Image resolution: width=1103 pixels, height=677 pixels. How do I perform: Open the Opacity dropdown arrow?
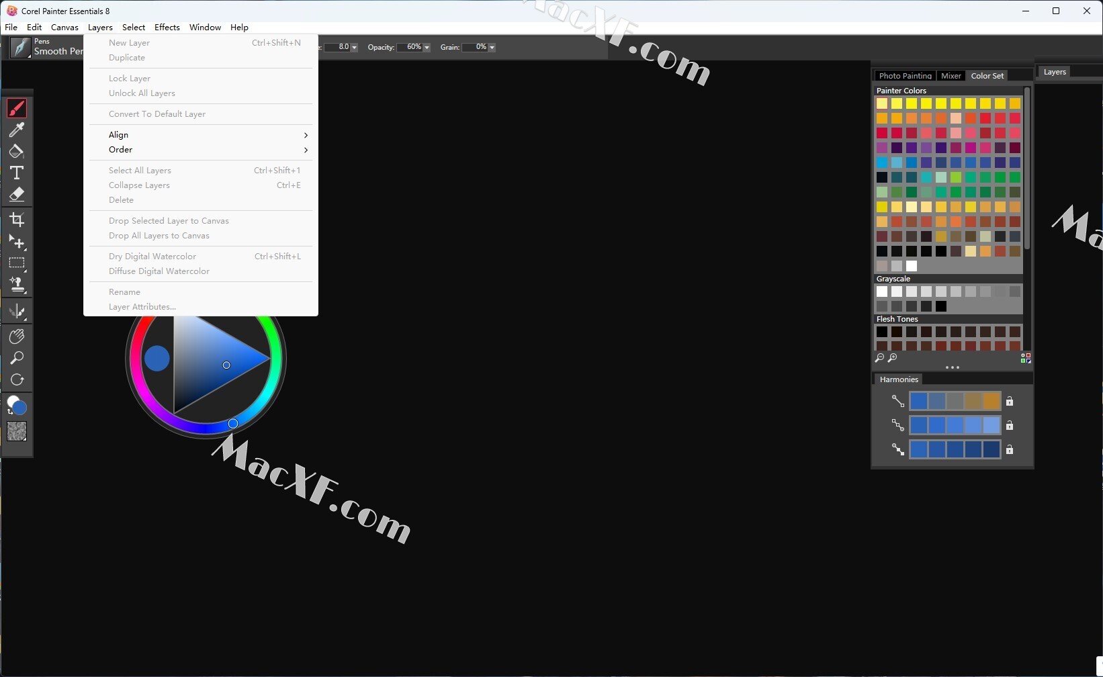coord(427,48)
